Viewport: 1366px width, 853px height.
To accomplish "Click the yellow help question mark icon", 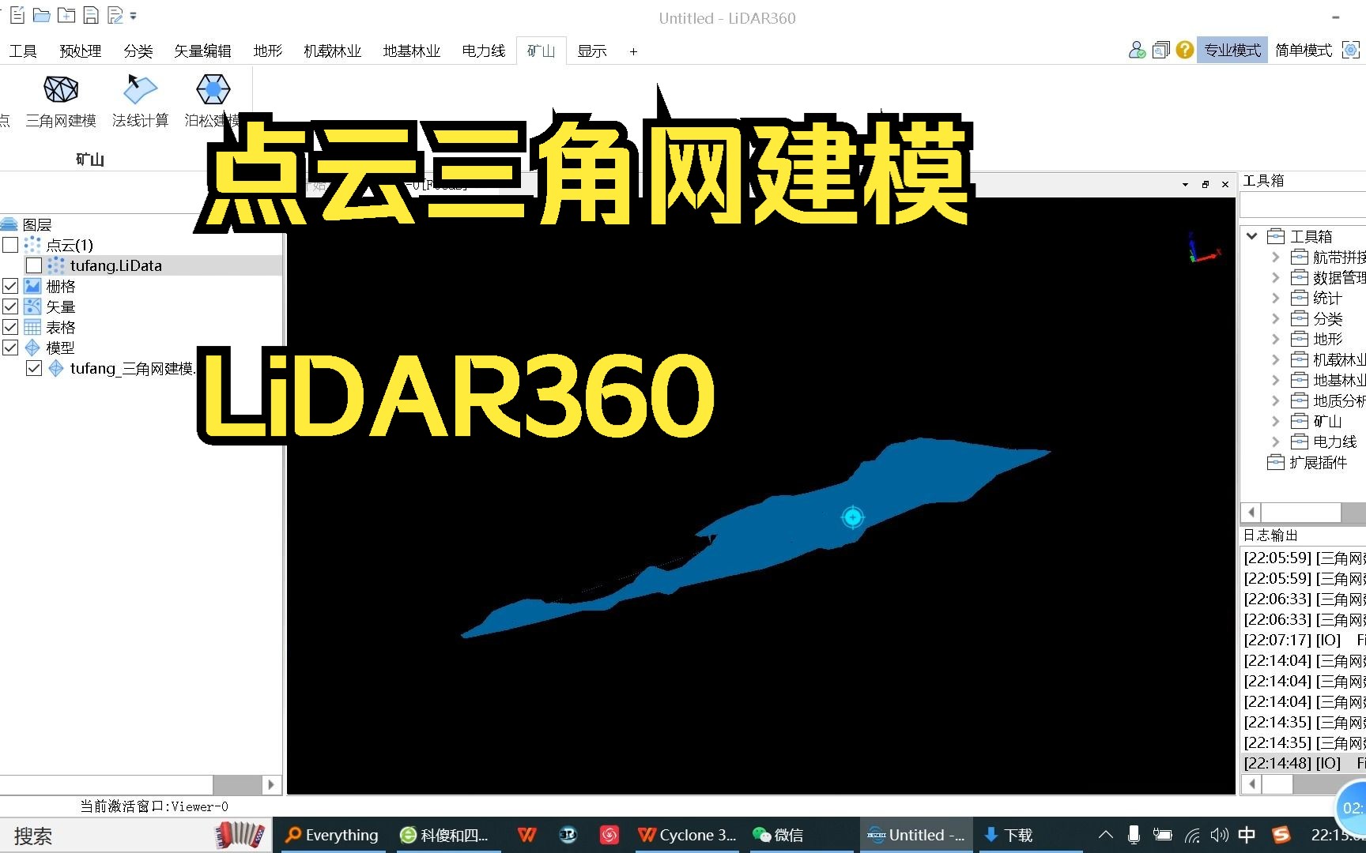I will click(1184, 51).
